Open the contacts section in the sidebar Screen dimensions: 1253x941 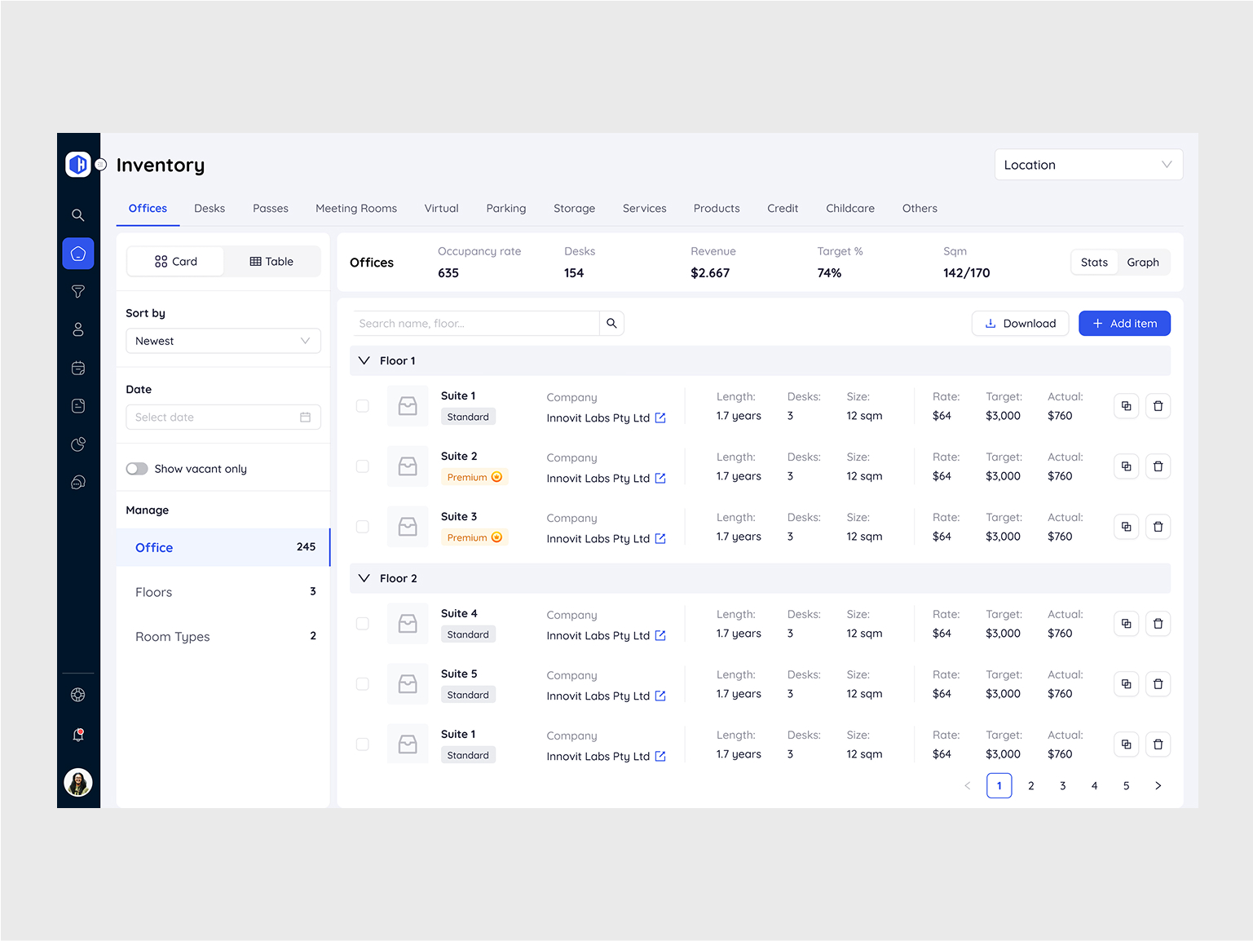(x=77, y=329)
